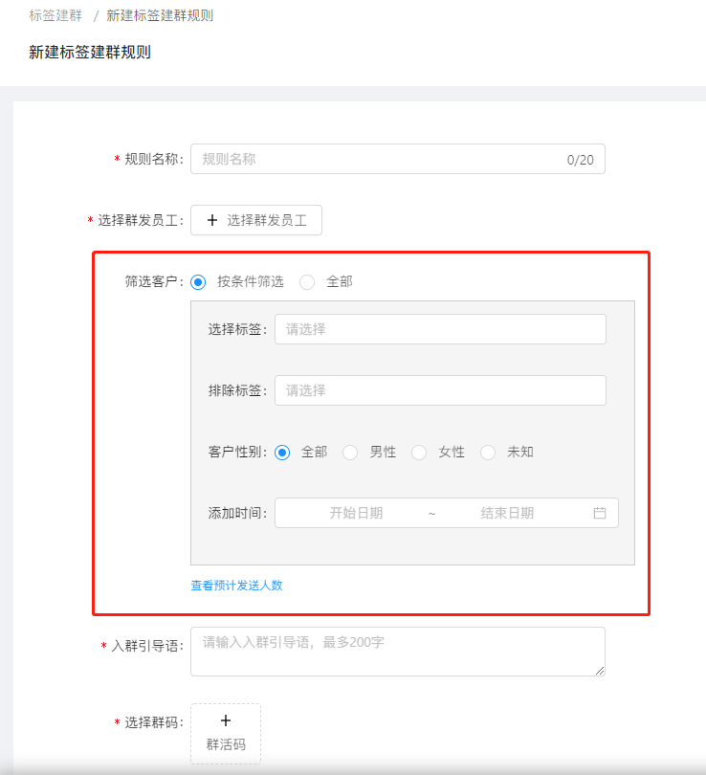706x775 pixels.
Task: Click the 新建标签建群规则 breadcrumb item
Action: point(160,16)
